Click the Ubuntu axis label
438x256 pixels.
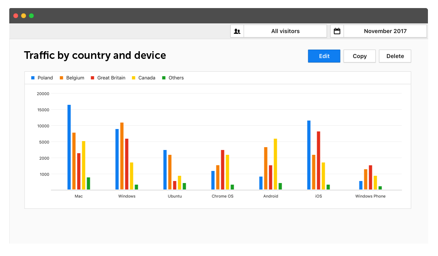pos(175,196)
